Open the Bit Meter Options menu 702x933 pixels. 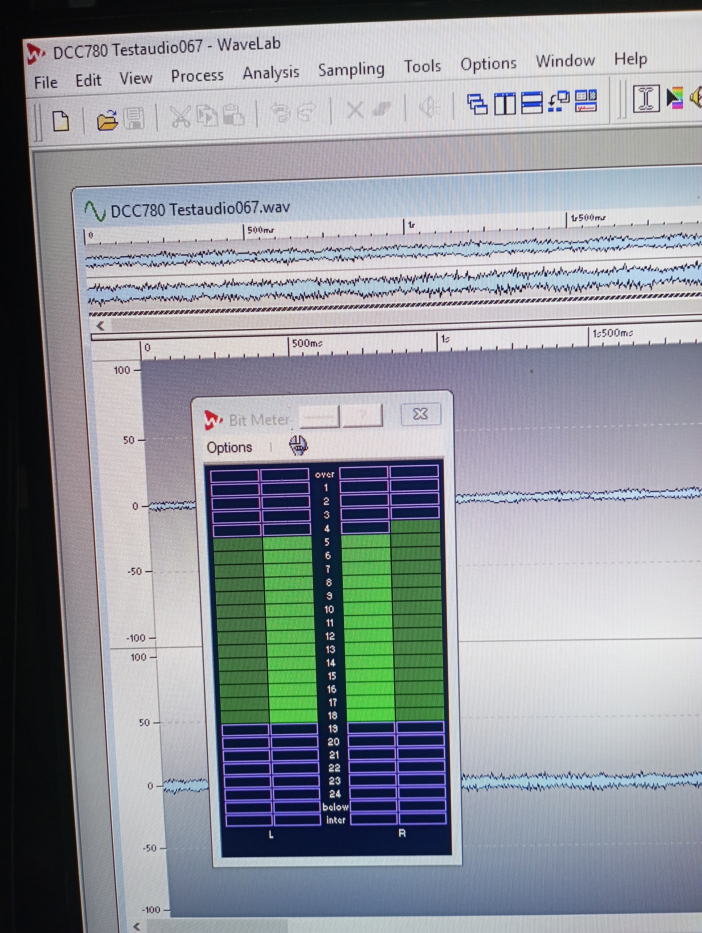click(x=229, y=447)
